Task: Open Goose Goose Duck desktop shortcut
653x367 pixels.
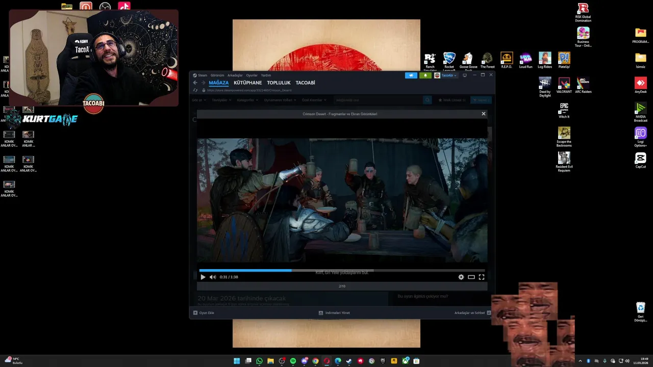Action: tap(468, 61)
